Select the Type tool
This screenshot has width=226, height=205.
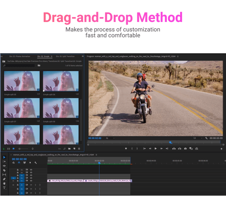pos(4,188)
